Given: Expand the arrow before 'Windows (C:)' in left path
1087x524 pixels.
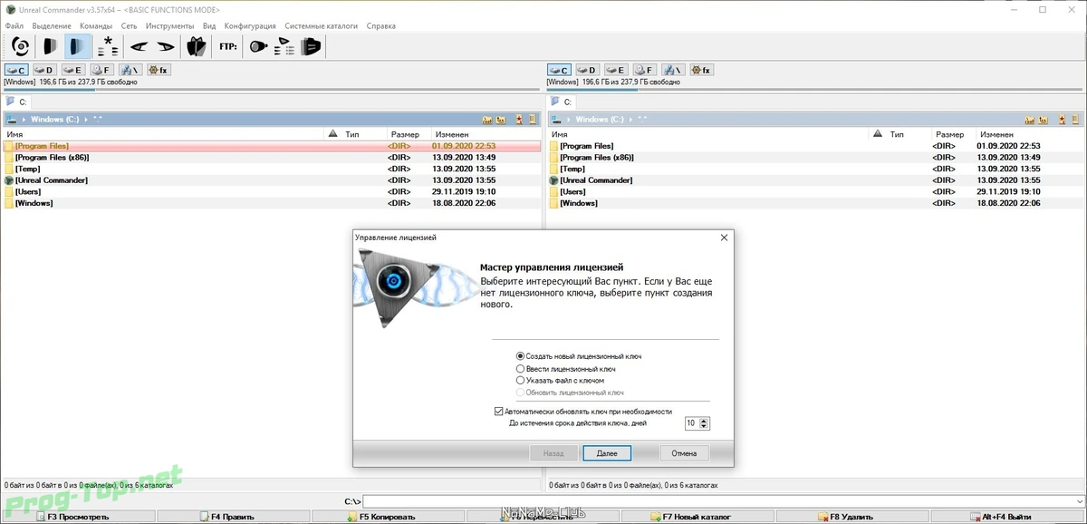Looking at the screenshot, I should click(x=24, y=120).
